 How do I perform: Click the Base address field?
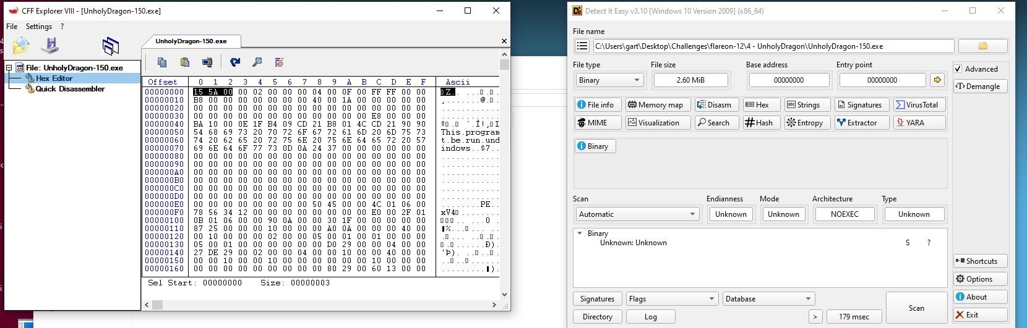789,80
